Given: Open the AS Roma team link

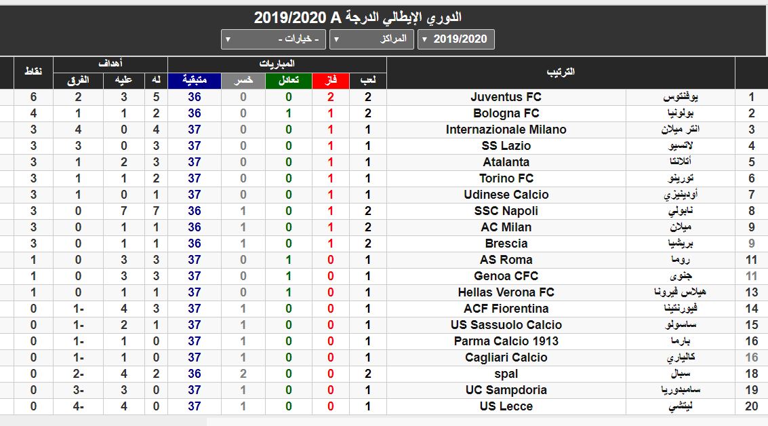Looking at the screenshot, I should [506, 260].
